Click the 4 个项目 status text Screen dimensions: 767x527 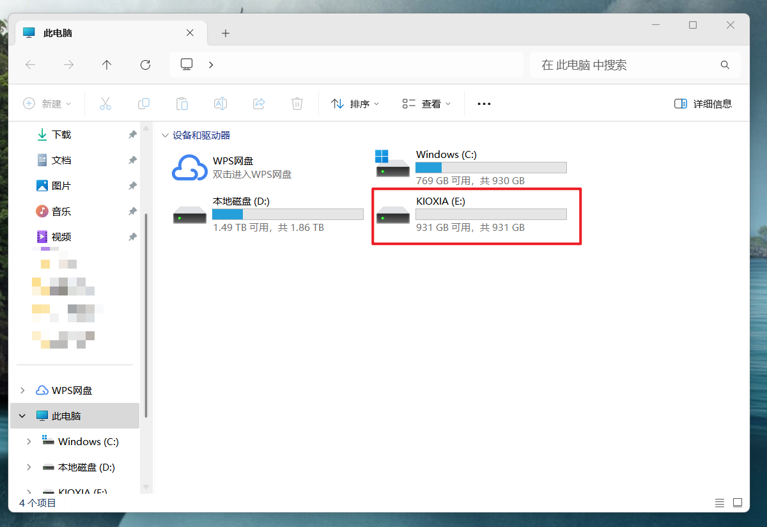click(x=38, y=503)
